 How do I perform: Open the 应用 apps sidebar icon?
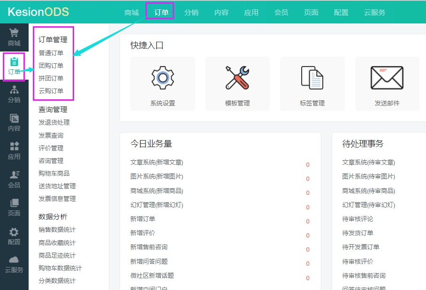click(x=14, y=146)
